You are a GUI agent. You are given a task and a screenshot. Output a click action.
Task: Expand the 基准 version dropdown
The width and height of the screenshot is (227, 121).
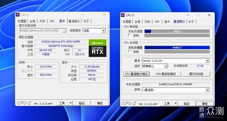pyautogui.click(x=207, y=60)
